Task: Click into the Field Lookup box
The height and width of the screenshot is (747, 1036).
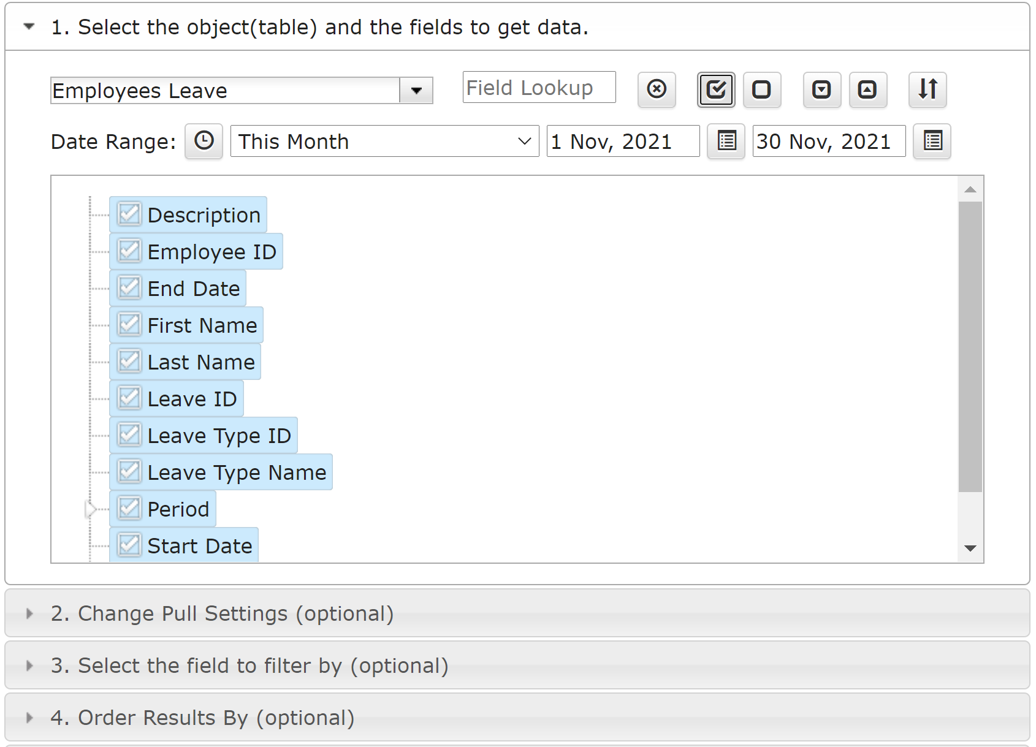Action: coord(539,88)
